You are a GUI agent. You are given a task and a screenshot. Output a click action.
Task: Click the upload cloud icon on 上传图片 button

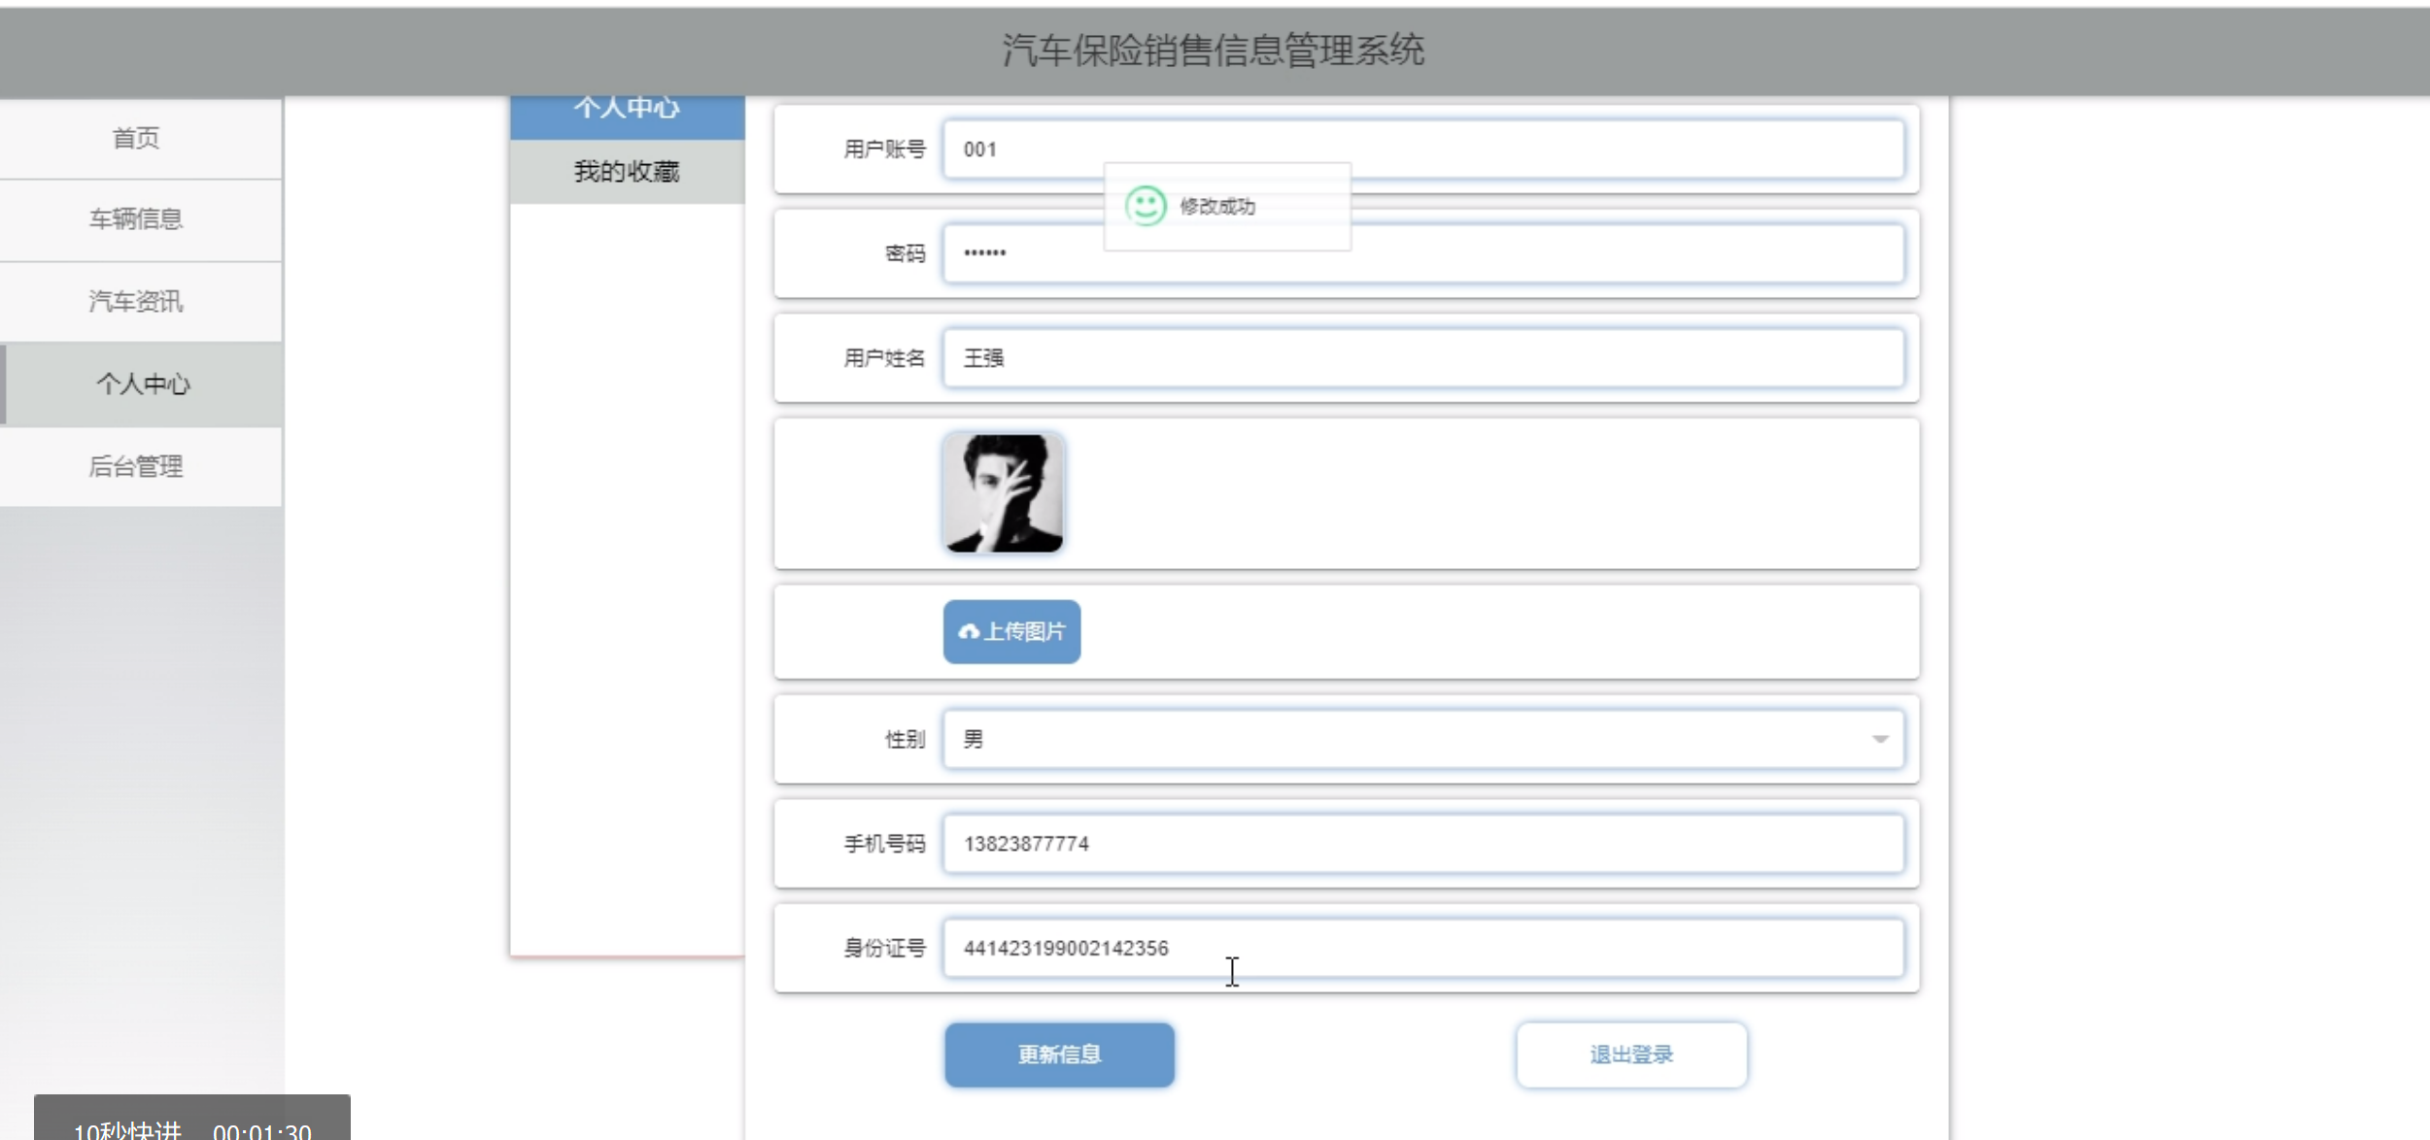[972, 631]
